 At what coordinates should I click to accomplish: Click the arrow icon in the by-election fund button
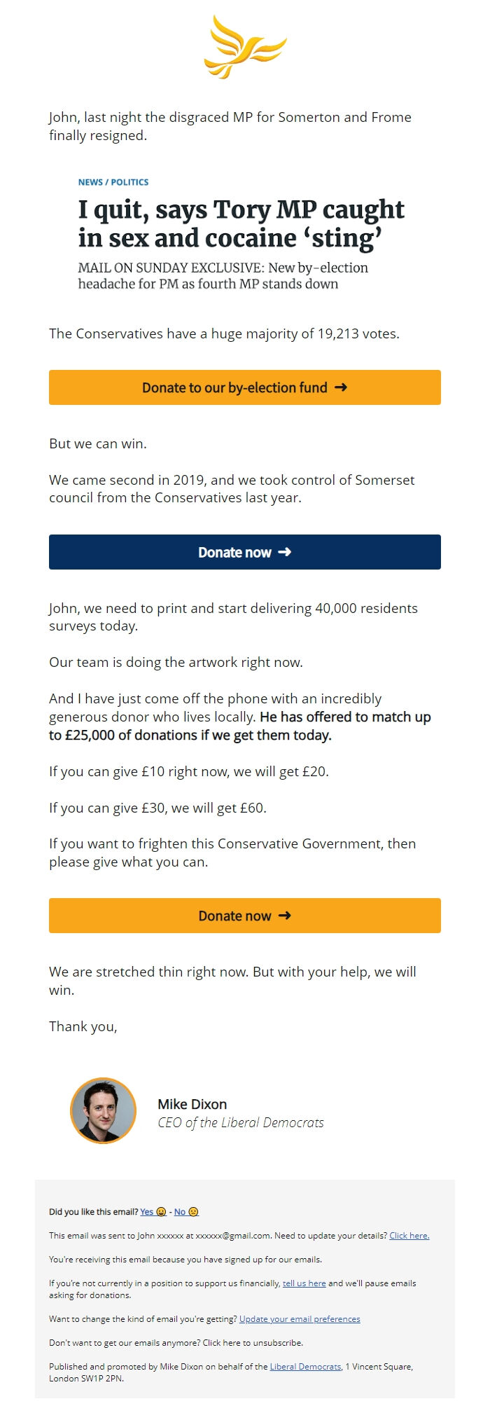pyautogui.click(x=342, y=387)
